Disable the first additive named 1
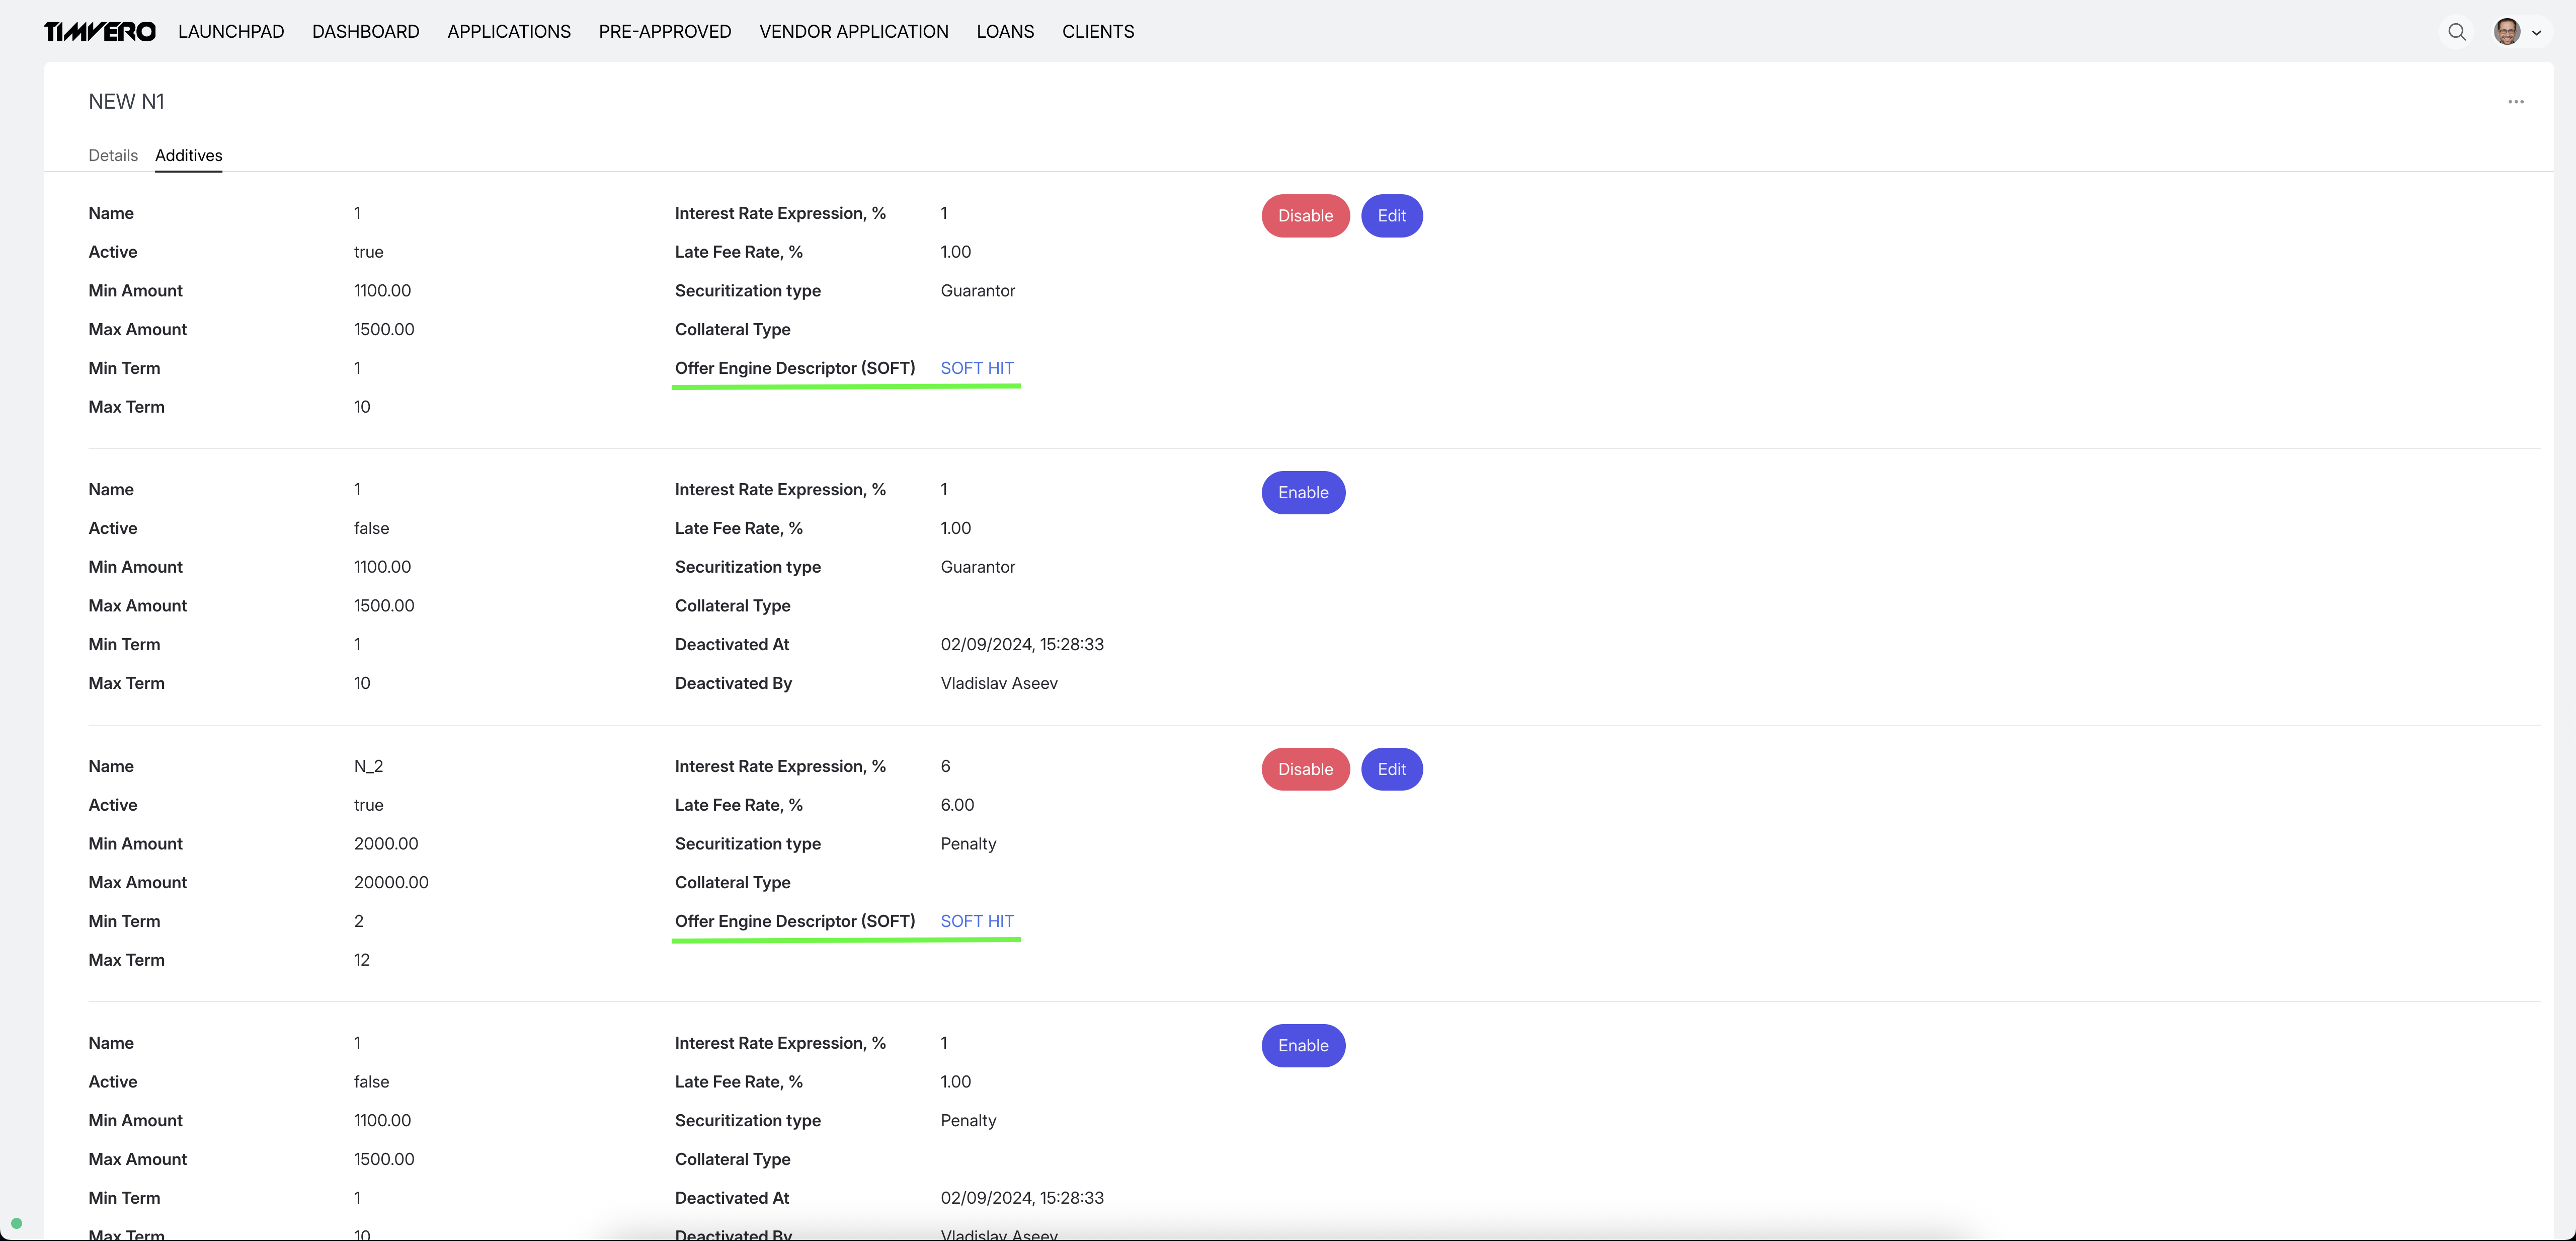This screenshot has height=1241, width=2576. [x=1305, y=216]
